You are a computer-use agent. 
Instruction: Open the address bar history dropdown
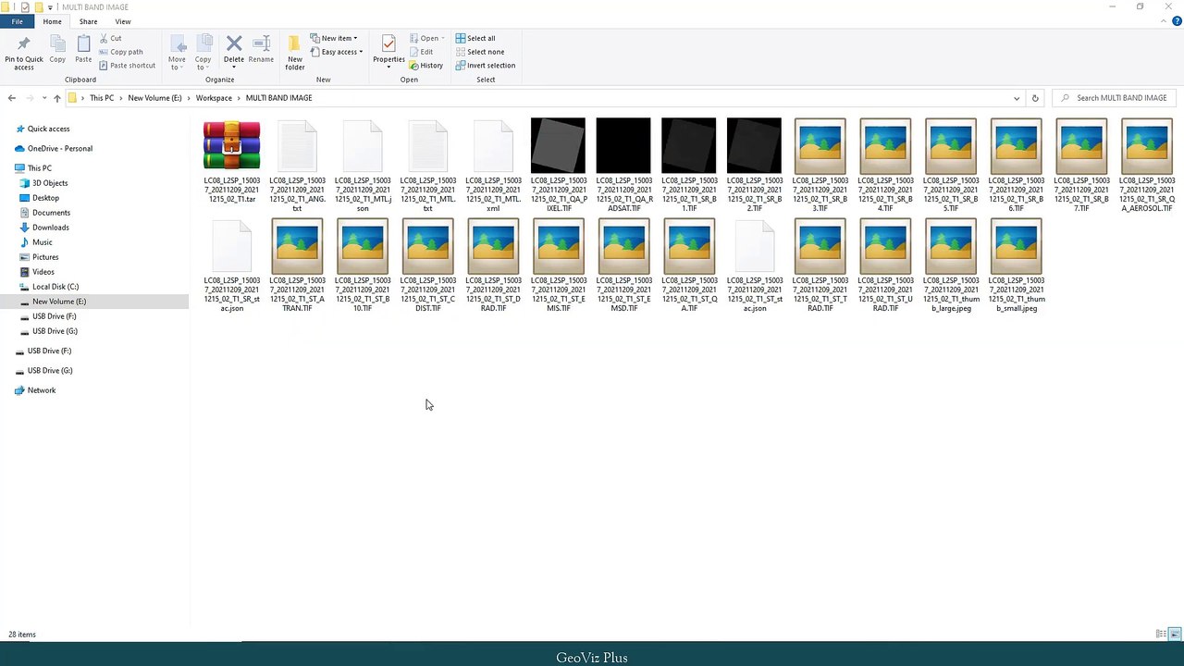(x=1017, y=98)
